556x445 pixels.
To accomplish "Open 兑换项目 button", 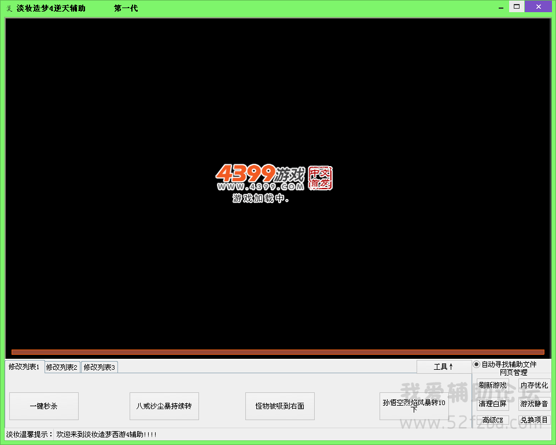I will [534, 420].
